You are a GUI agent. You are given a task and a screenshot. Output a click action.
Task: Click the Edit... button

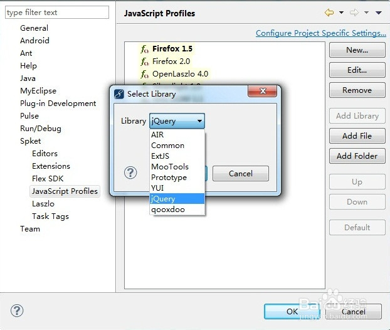coord(357,70)
